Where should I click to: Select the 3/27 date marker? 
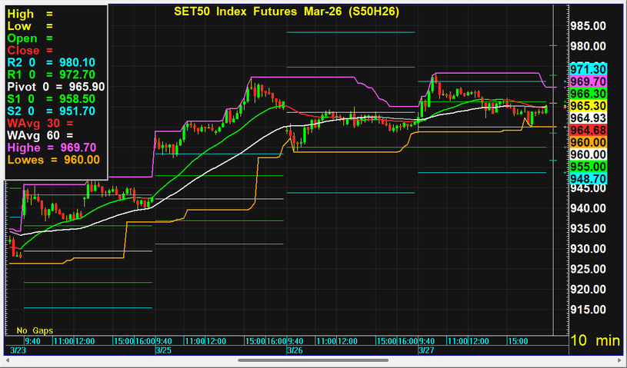[426, 350]
